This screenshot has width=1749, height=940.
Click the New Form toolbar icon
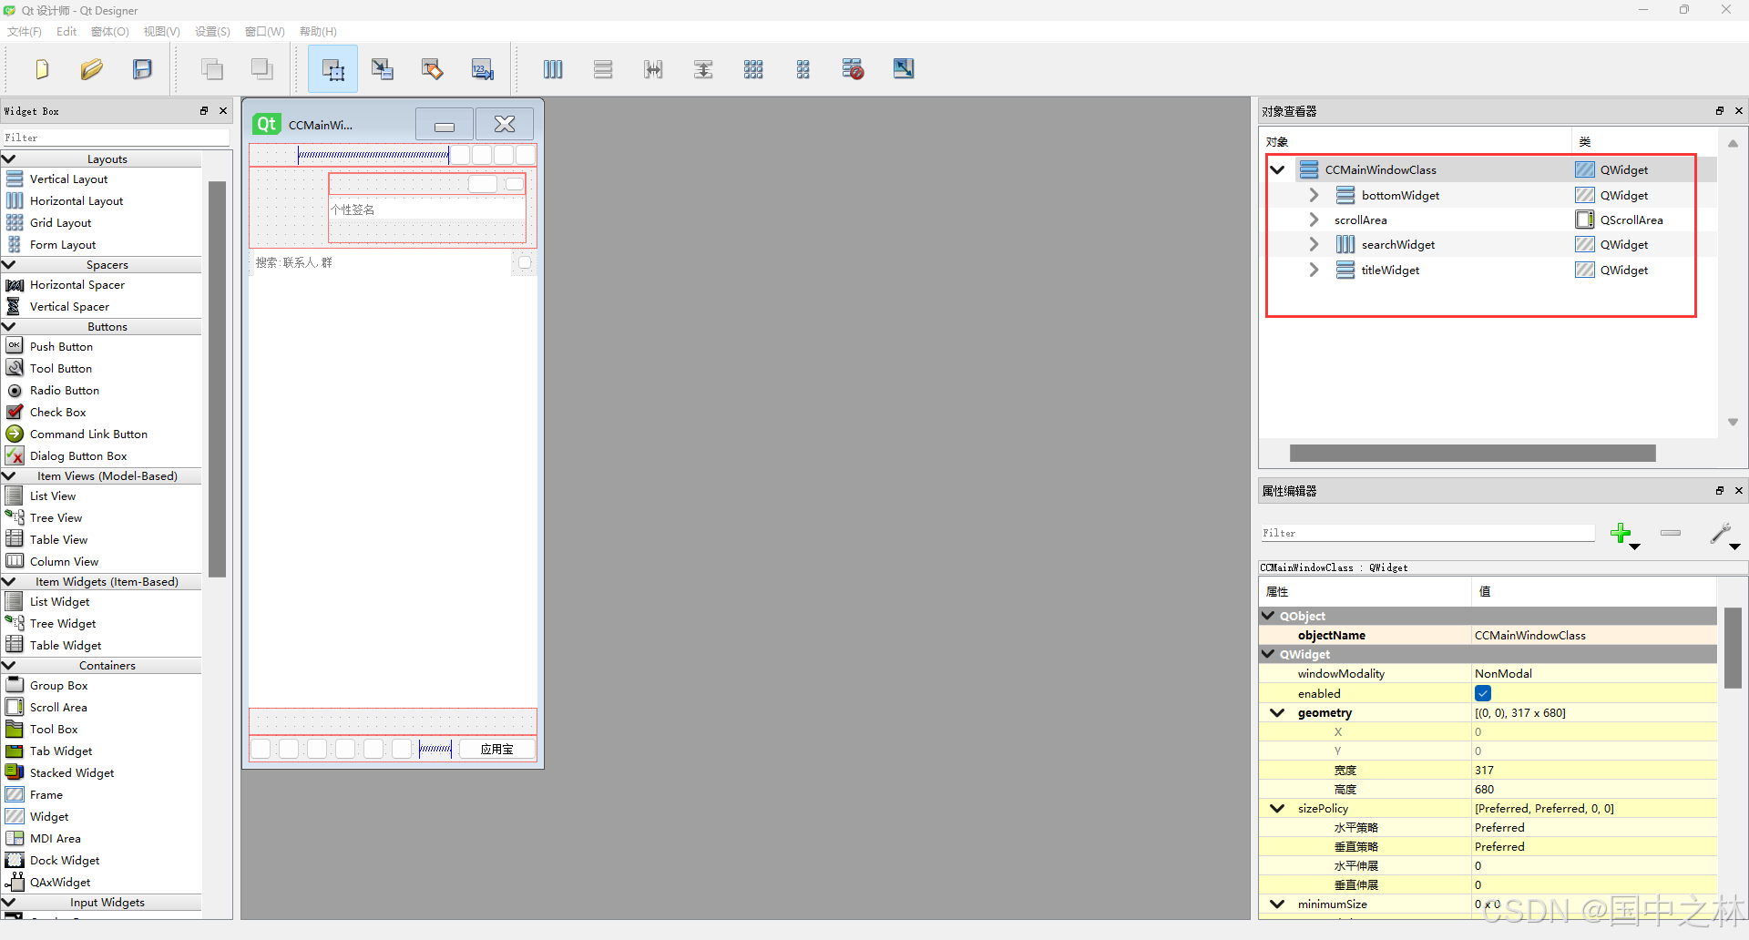pyautogui.click(x=42, y=69)
